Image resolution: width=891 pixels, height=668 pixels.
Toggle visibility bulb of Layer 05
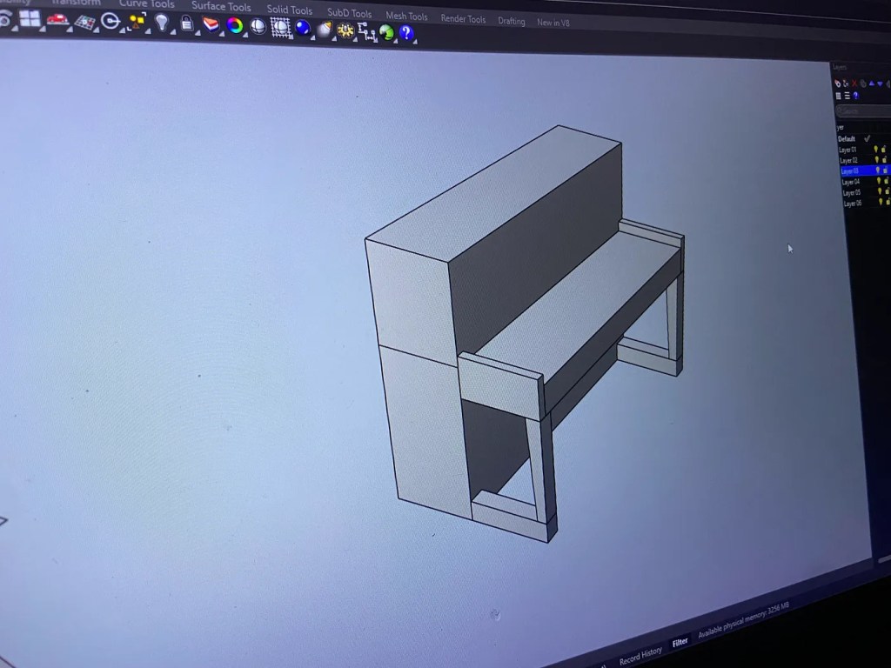(x=878, y=192)
